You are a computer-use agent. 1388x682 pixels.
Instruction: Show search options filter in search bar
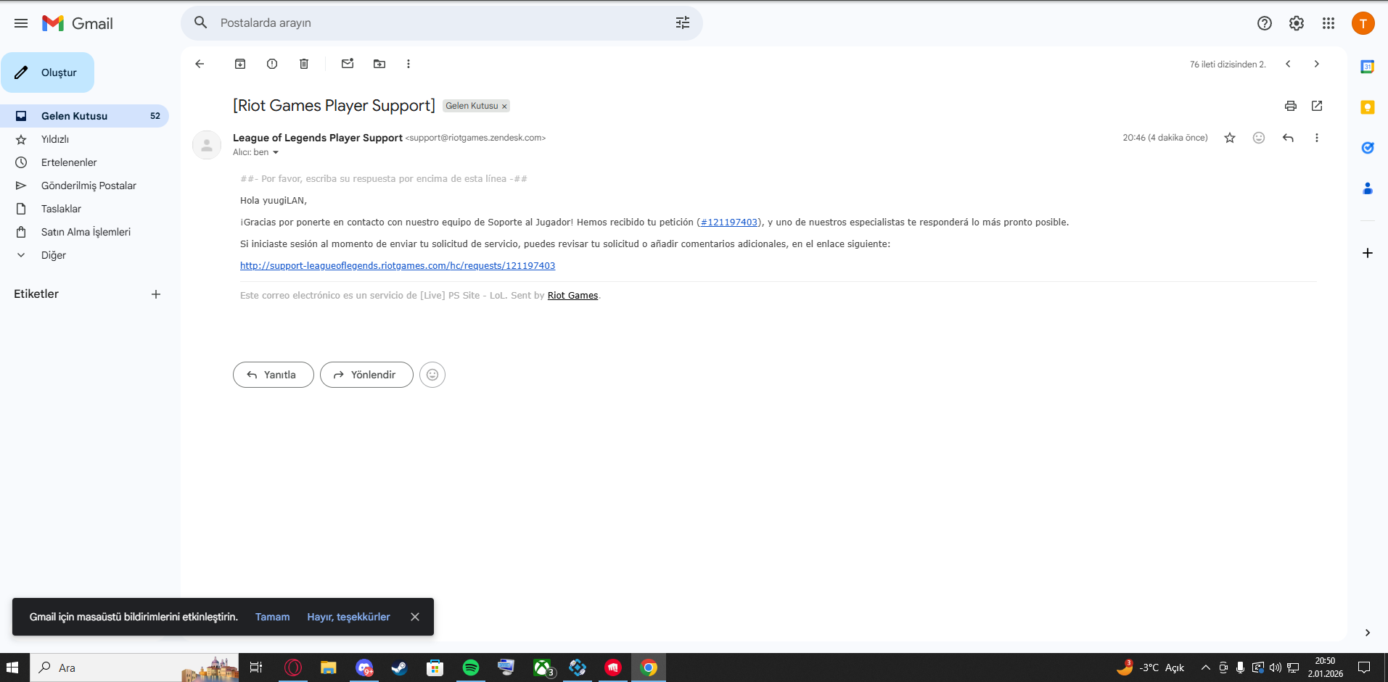pyautogui.click(x=683, y=23)
